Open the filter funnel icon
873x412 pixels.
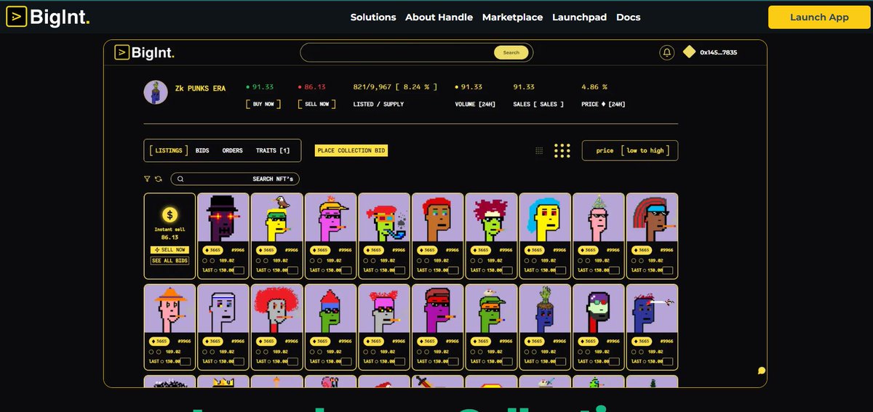[147, 179]
